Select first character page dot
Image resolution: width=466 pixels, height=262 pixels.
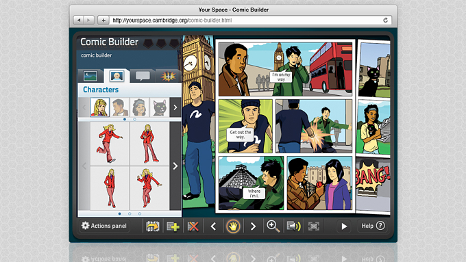(x=125, y=119)
